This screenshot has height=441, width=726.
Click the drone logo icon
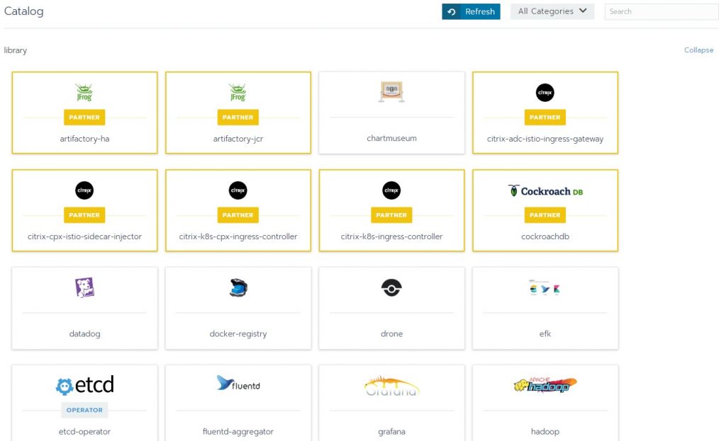tap(391, 288)
